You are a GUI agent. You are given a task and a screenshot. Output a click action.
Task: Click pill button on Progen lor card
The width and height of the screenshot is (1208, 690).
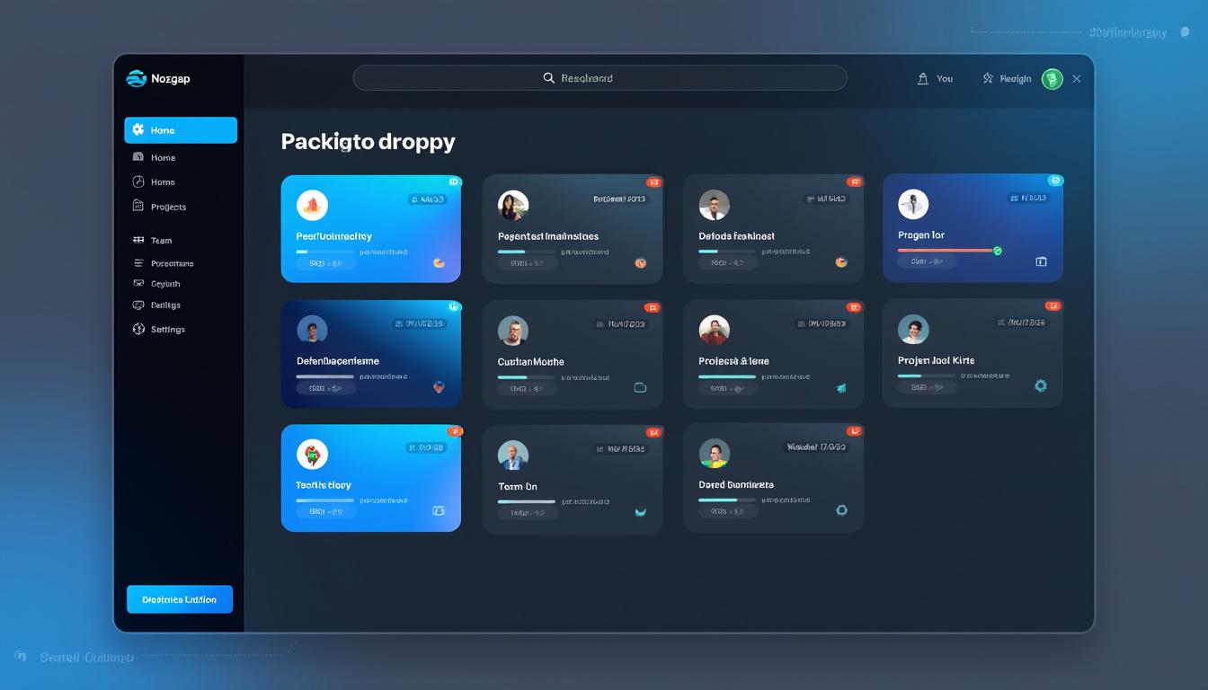point(927,261)
